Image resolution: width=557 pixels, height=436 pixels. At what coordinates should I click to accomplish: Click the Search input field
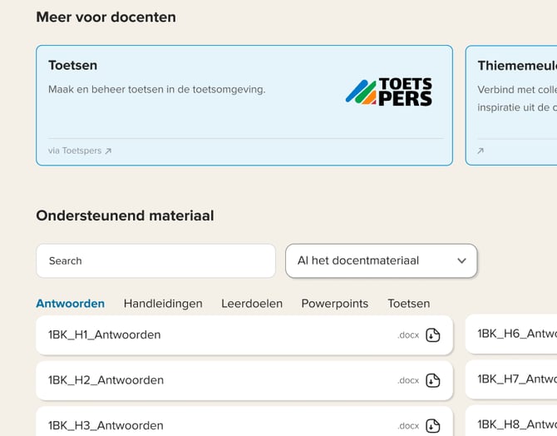click(156, 260)
